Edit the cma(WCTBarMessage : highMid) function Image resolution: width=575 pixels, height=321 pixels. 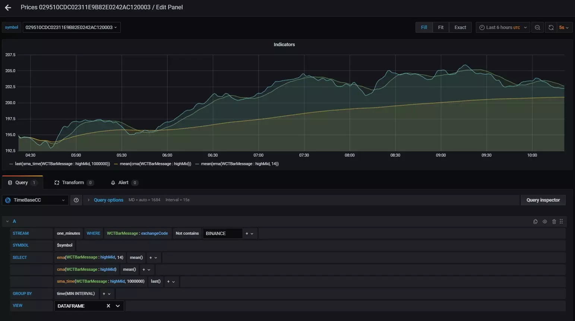tap(86, 270)
